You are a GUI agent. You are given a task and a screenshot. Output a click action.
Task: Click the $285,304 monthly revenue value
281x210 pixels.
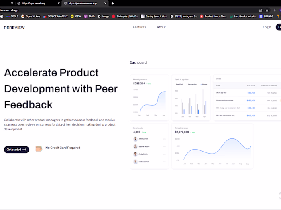(x=139, y=84)
